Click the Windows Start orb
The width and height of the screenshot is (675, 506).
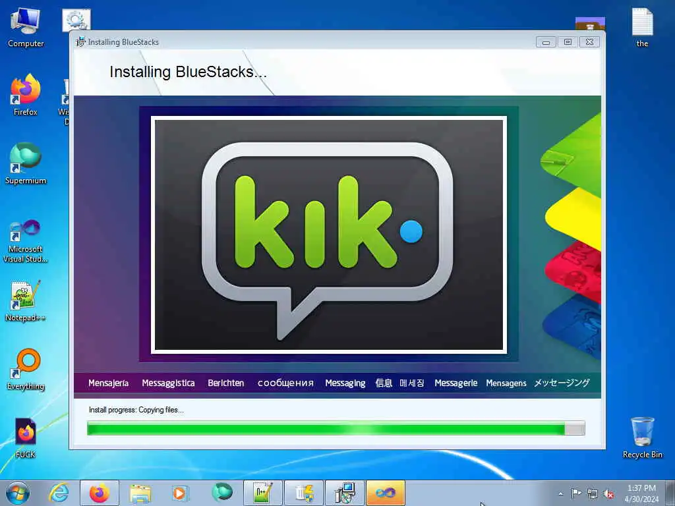pos(18,493)
